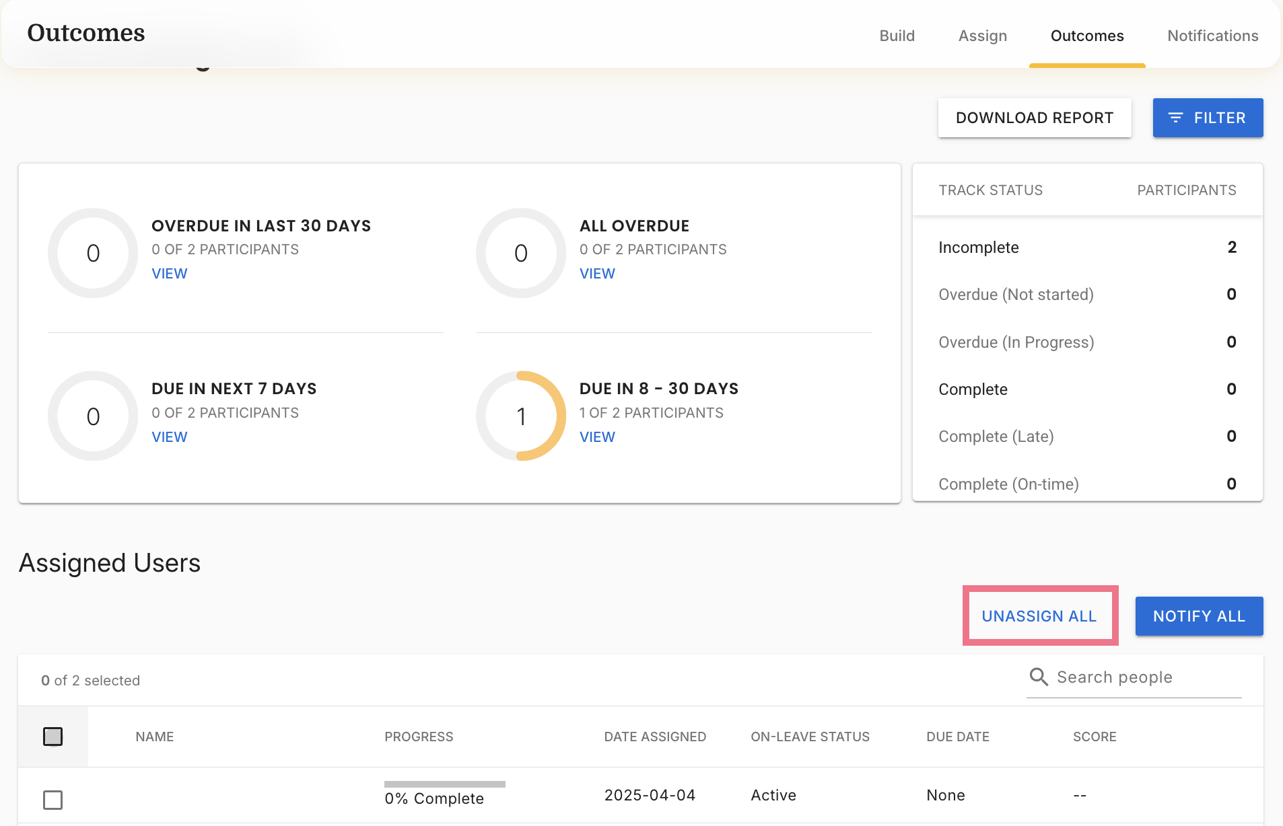
Task: Click the Search people field
Action: [x=1134, y=677]
